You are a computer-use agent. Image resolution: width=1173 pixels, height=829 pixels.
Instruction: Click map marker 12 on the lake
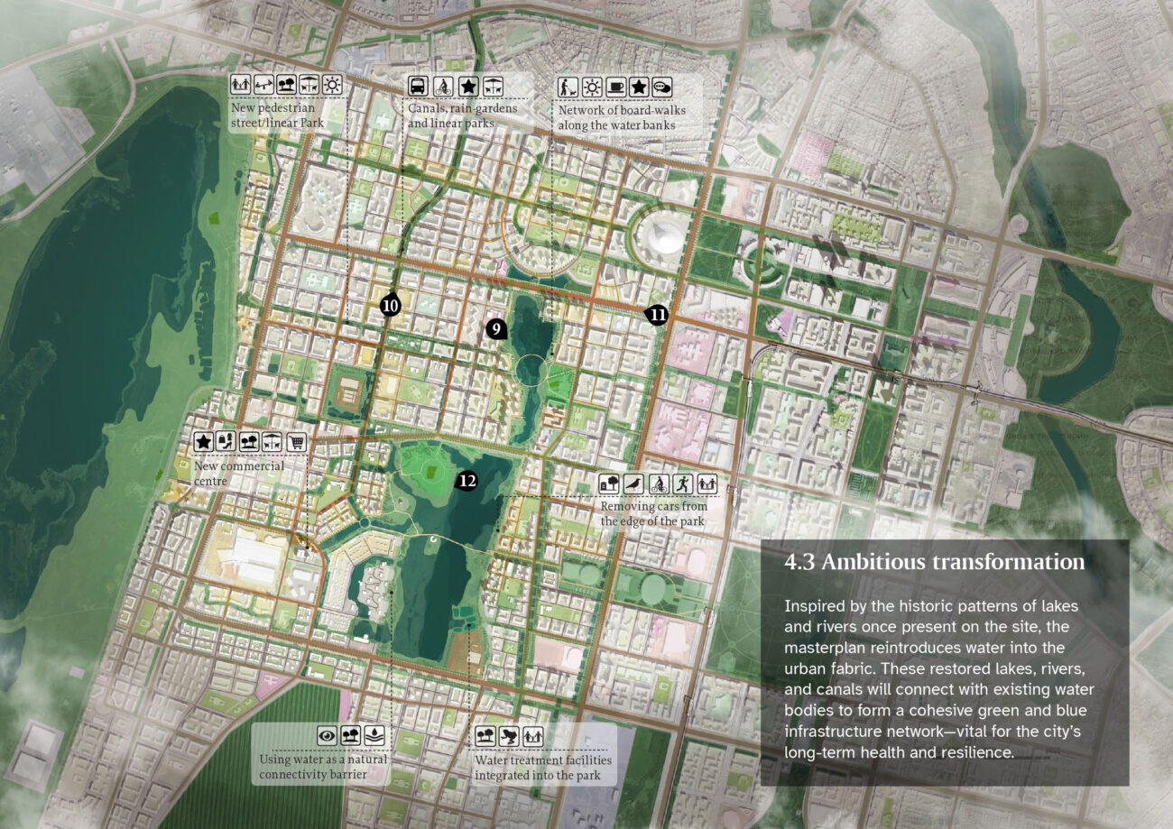pos(466,481)
